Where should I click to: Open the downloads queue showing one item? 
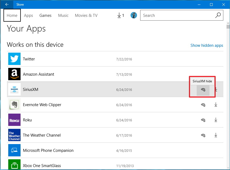click(120, 15)
